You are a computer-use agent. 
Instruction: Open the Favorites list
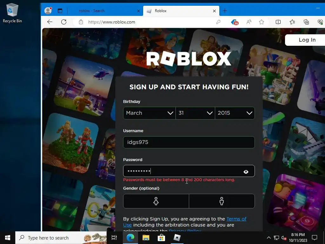[292, 22]
